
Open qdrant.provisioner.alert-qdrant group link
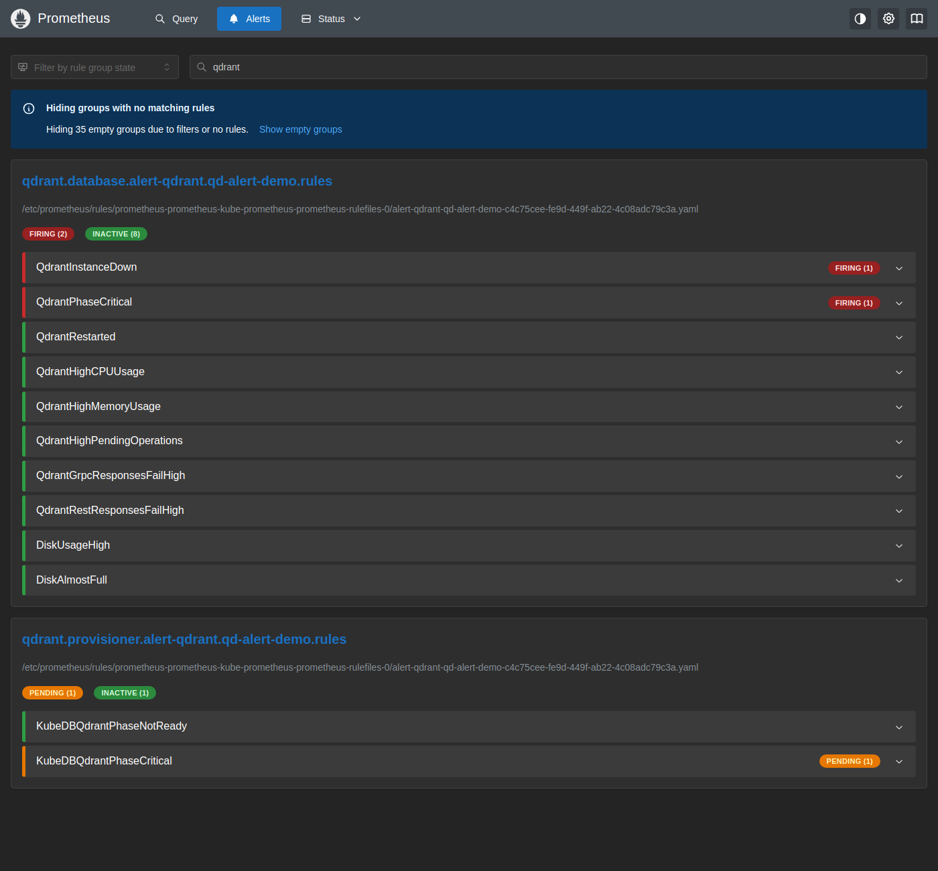pyautogui.click(x=184, y=639)
